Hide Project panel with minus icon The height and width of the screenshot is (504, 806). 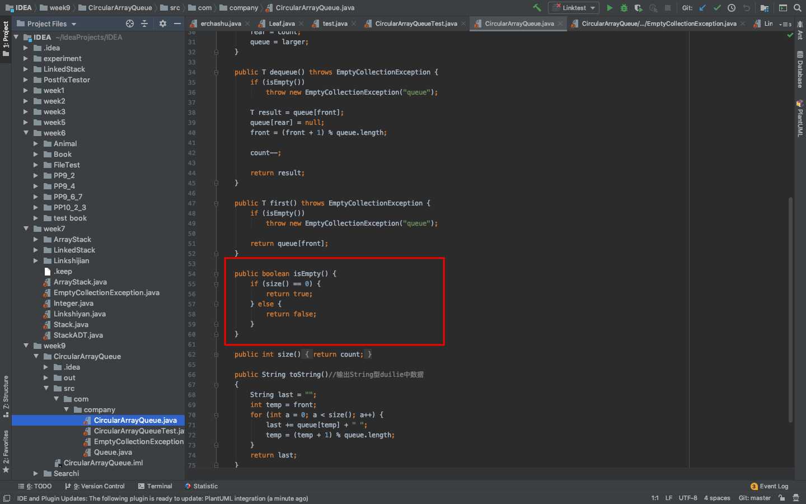coord(177,24)
